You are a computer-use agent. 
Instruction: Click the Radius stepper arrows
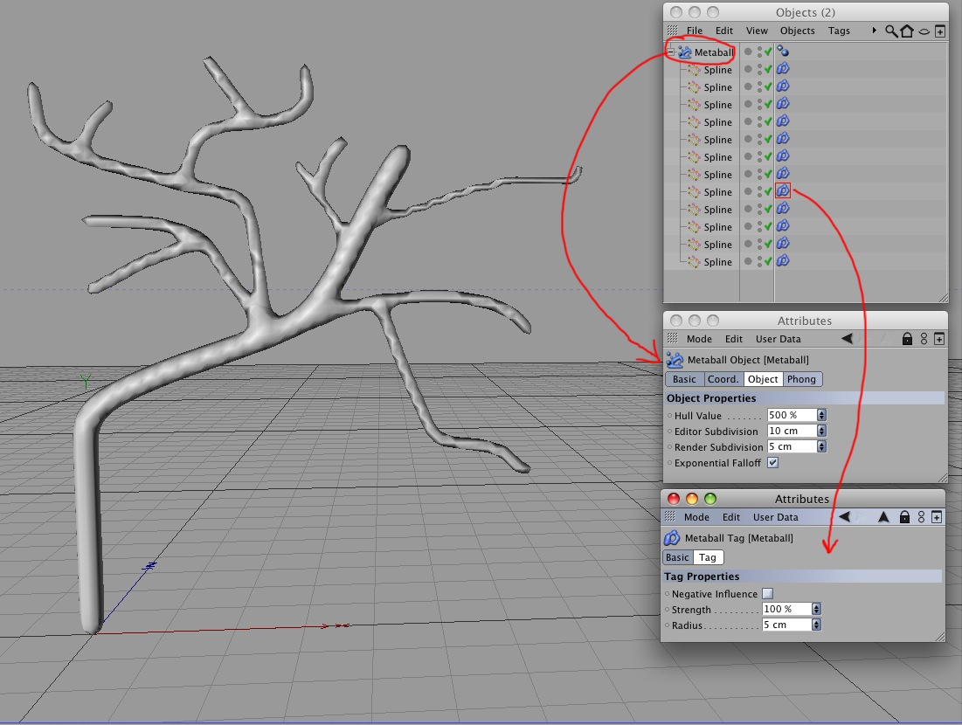point(817,625)
